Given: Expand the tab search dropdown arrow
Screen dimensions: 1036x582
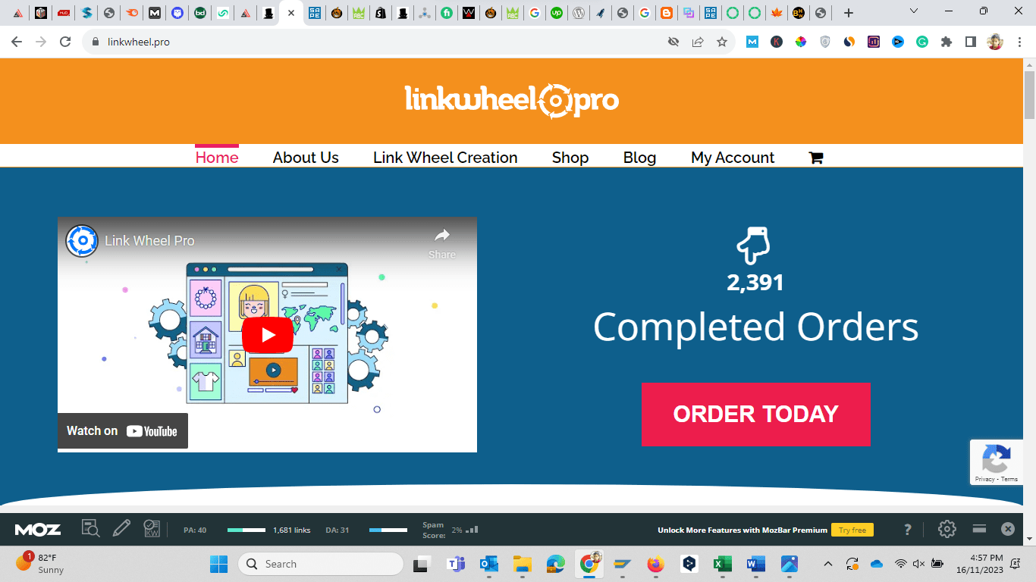Looking at the screenshot, I should 913,11.
